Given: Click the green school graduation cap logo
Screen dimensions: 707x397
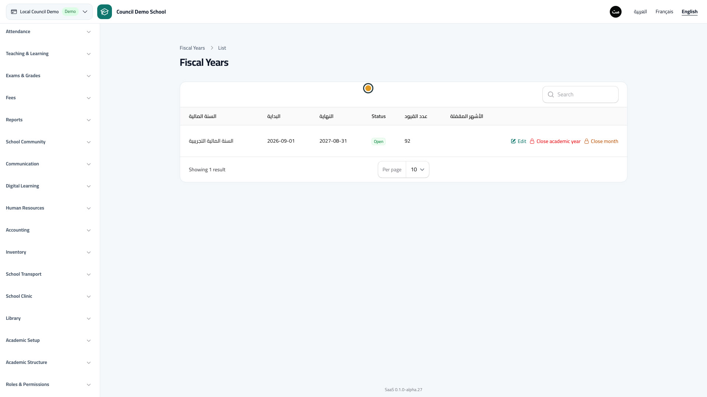Looking at the screenshot, I should (105, 12).
